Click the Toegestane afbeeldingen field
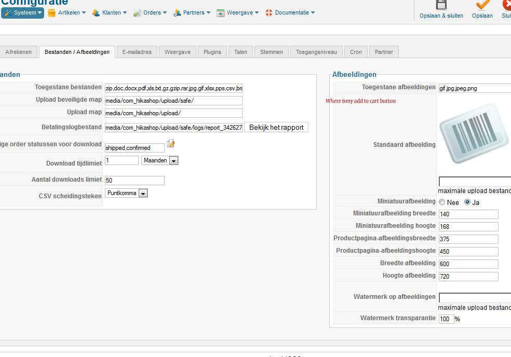The width and height of the screenshot is (511, 357). pos(475,88)
